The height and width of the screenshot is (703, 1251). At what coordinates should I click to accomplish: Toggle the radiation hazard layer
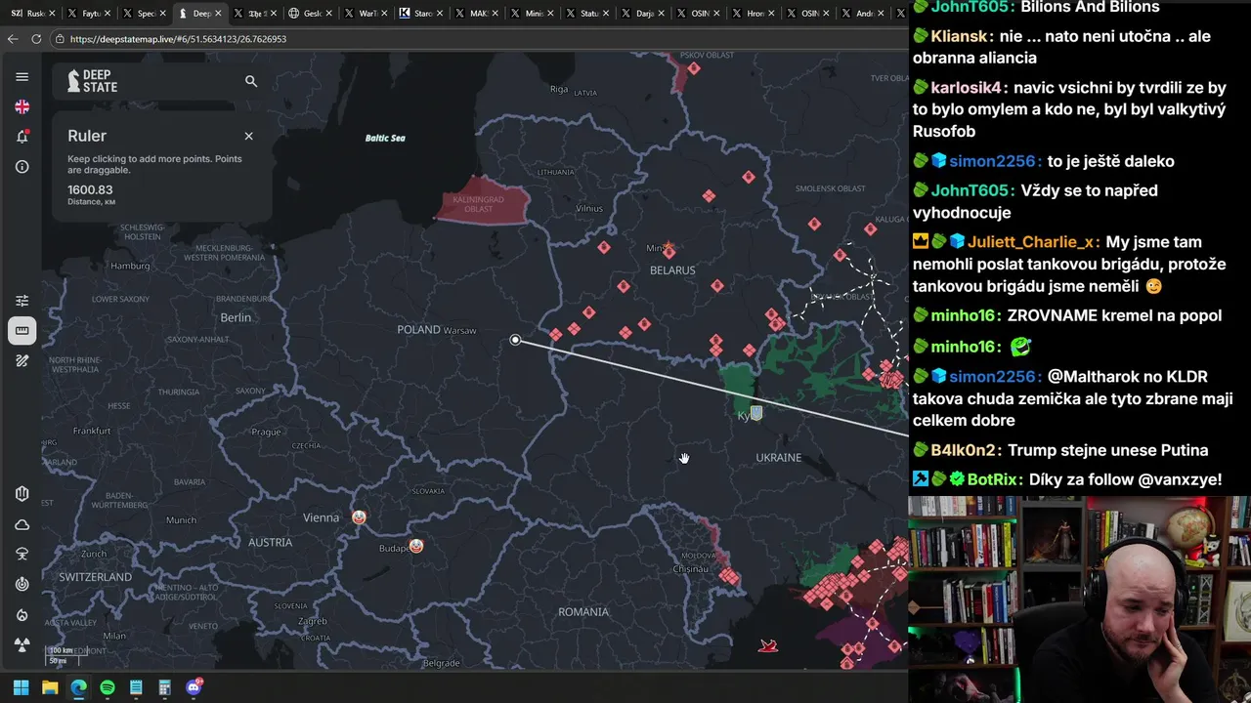coord(22,644)
